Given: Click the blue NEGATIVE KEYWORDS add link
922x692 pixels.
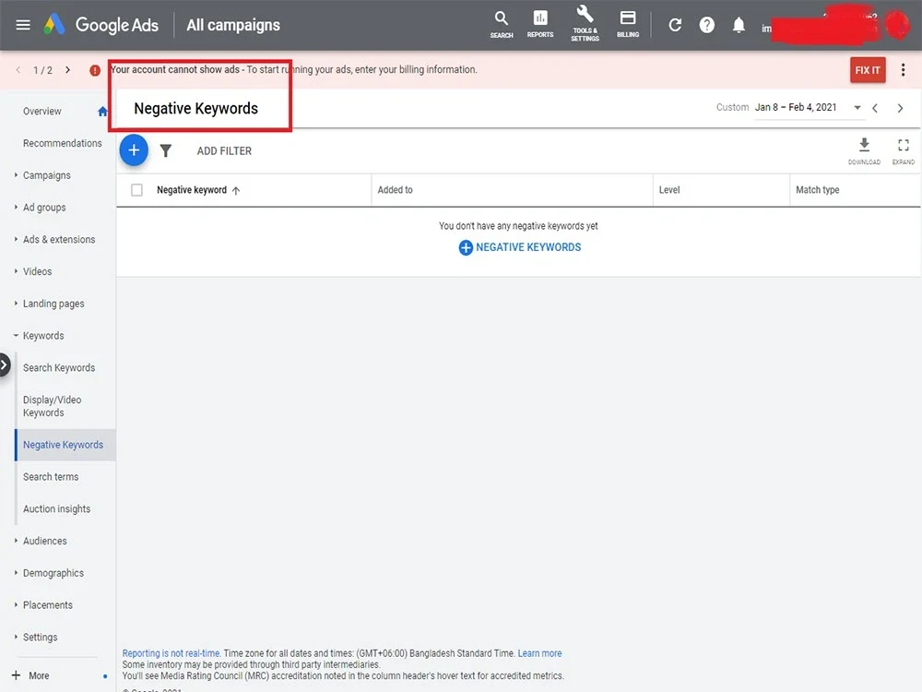Looking at the screenshot, I should click(520, 247).
